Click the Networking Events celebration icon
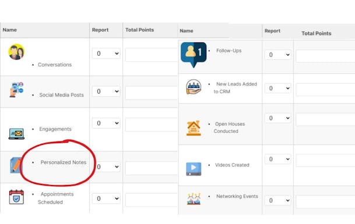The image size is (355, 224). point(194,199)
